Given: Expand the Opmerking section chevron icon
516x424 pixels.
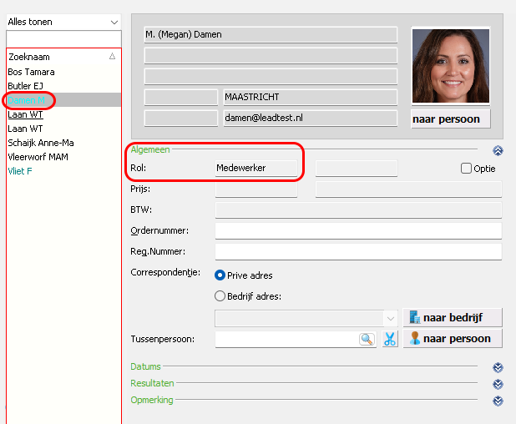Looking at the screenshot, I should (x=498, y=401).
